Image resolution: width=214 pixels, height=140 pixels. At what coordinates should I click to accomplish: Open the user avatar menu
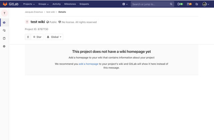[x=206, y=4]
